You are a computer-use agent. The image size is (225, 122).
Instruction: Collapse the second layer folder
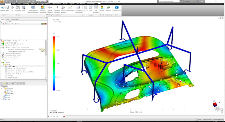click(x=2, y=92)
